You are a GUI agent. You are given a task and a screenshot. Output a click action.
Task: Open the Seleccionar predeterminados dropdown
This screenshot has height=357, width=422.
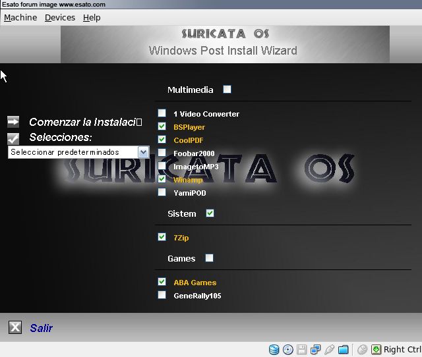click(x=78, y=152)
